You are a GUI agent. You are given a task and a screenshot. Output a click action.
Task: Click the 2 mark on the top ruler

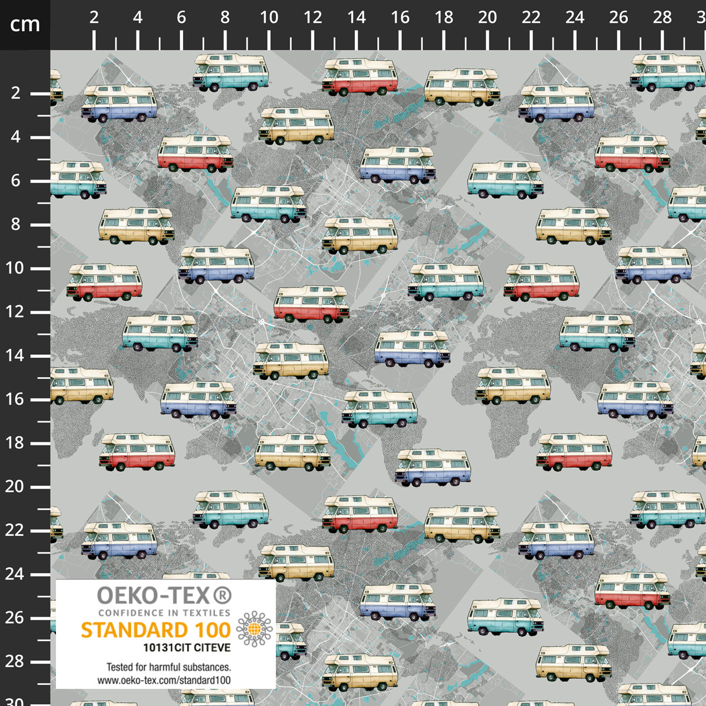[x=94, y=18]
